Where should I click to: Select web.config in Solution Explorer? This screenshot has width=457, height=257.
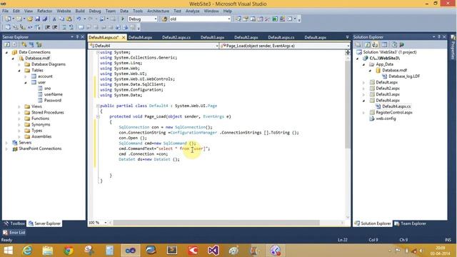pyautogui.click(x=386, y=119)
